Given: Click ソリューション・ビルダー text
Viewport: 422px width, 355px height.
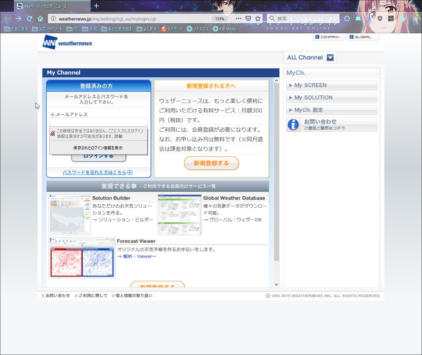Looking at the screenshot, I should (126, 220).
